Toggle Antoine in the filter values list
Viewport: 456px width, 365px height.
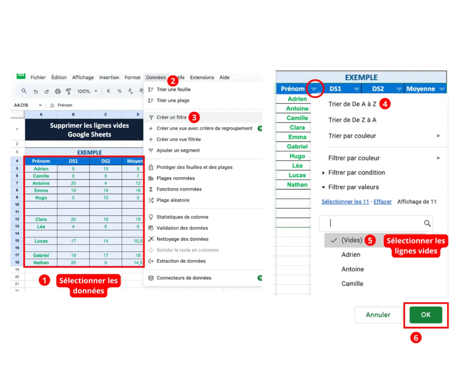(353, 269)
